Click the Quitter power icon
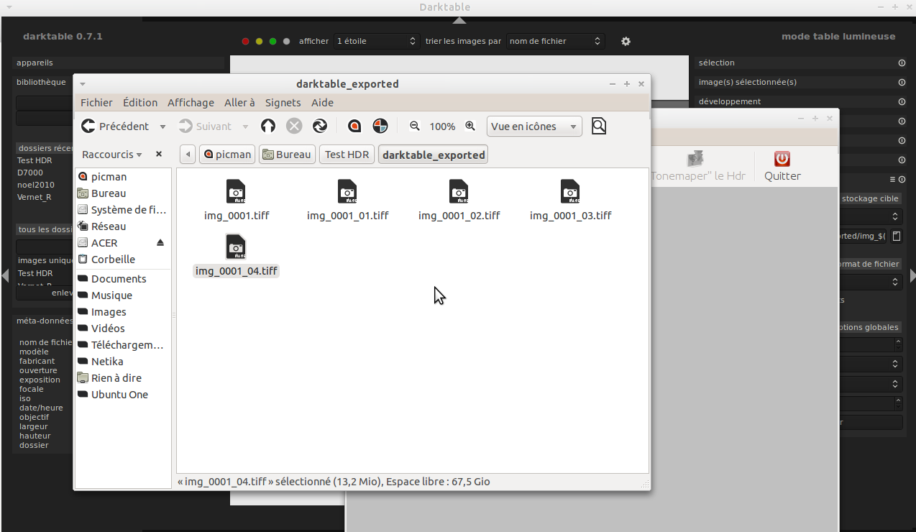Image resolution: width=916 pixels, height=532 pixels. click(782, 159)
